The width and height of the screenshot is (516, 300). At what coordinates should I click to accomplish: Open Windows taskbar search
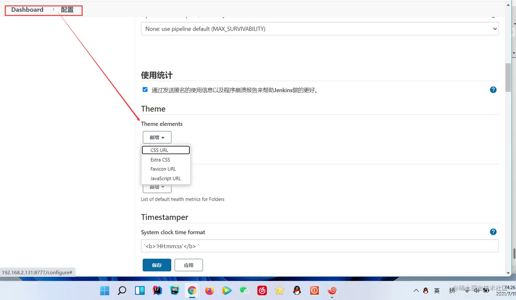pos(122,290)
